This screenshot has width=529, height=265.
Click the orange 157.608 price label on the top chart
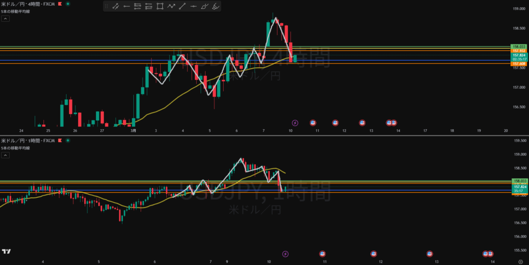(x=518, y=64)
